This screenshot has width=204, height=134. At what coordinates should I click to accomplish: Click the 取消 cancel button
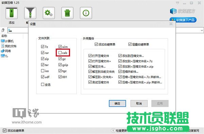click(x=139, y=103)
